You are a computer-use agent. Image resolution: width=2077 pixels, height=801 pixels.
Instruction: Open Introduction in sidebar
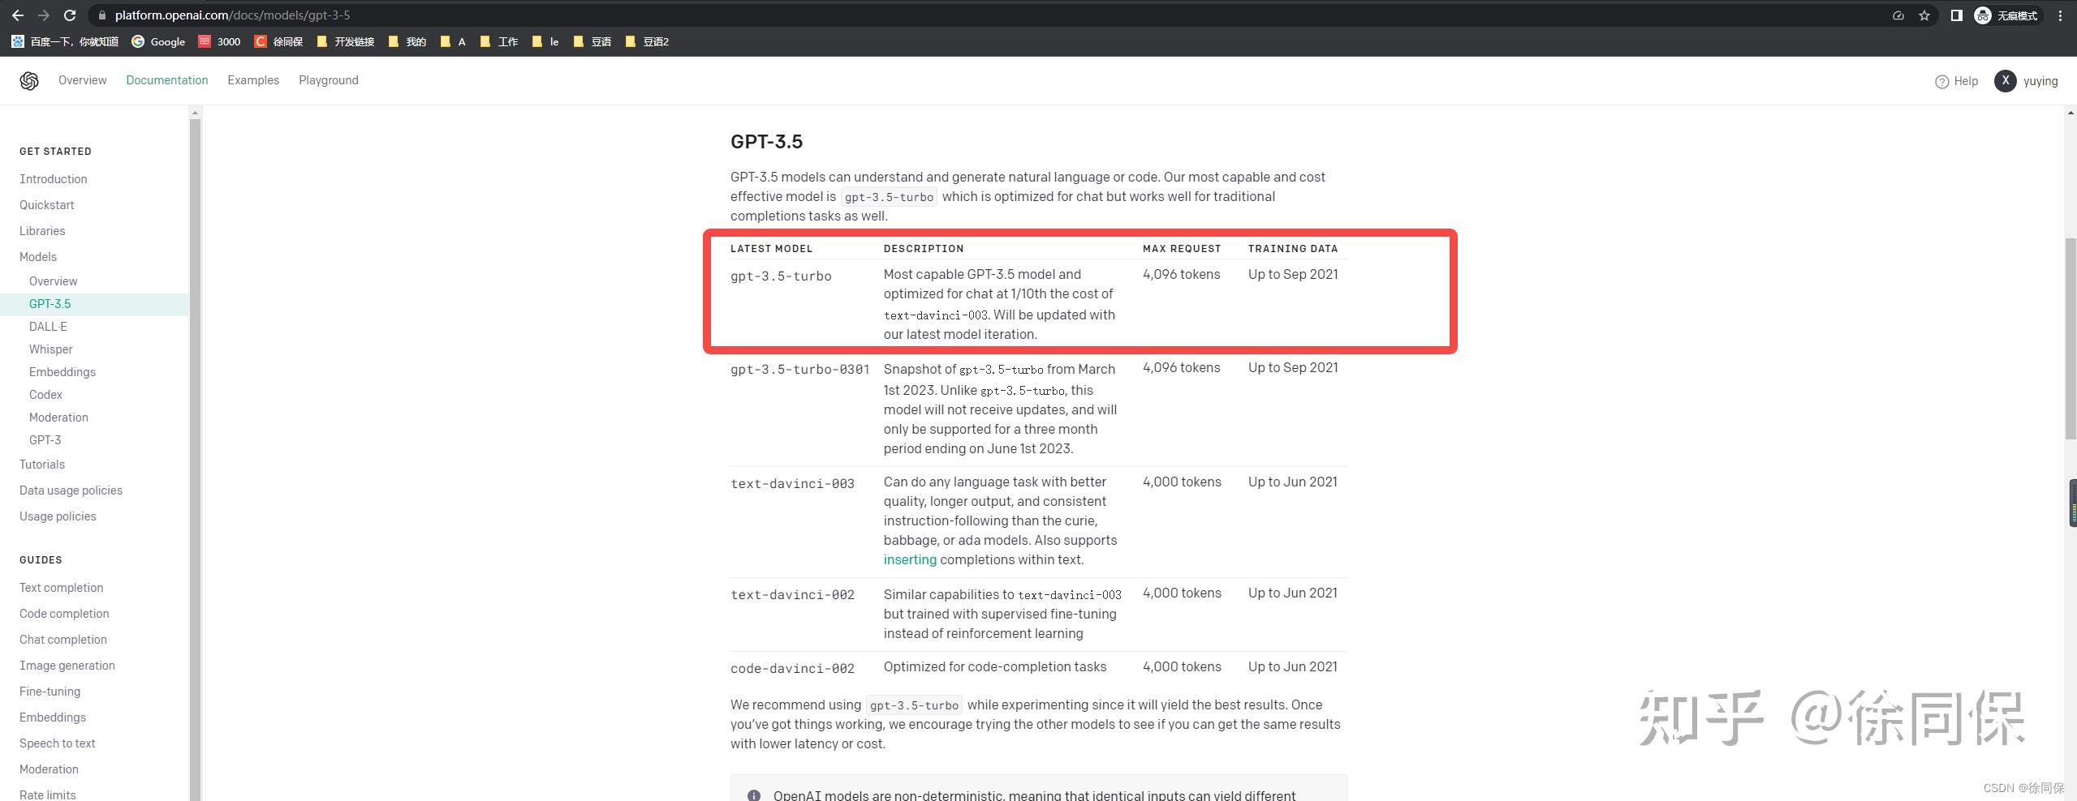click(x=54, y=179)
